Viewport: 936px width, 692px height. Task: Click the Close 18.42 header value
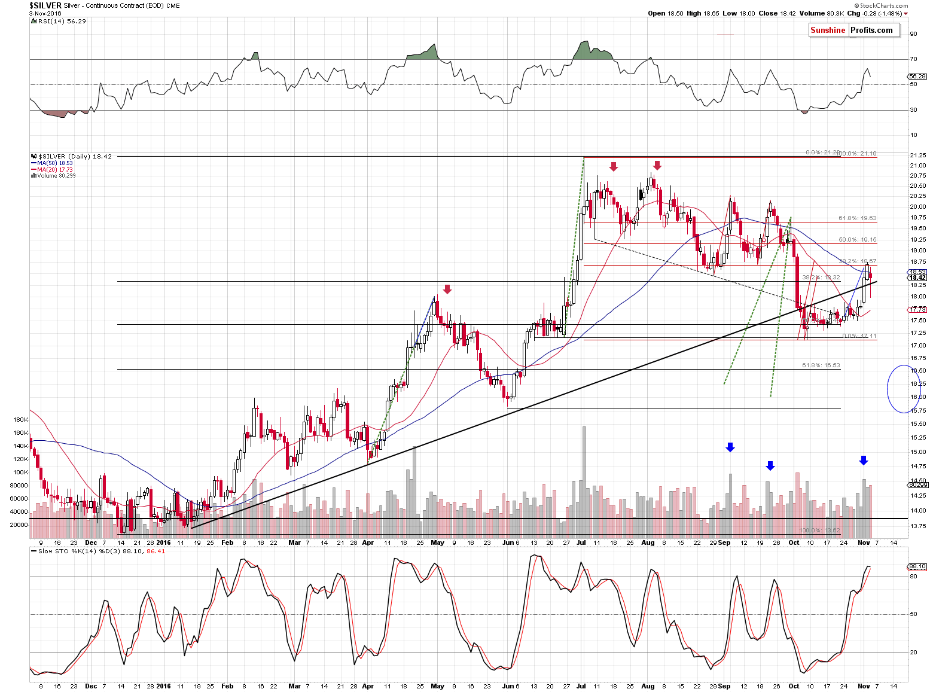[x=776, y=13]
